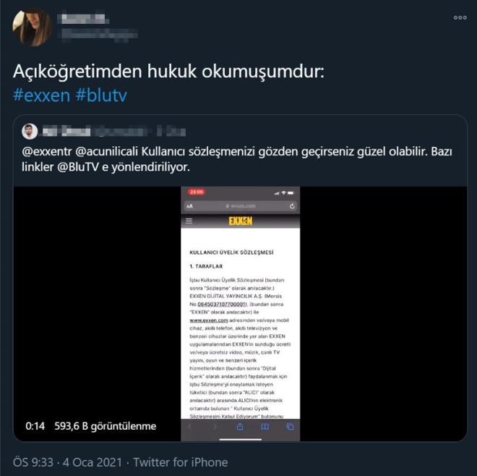
Task: Tap the Safari tabs icon
Action: [291, 427]
